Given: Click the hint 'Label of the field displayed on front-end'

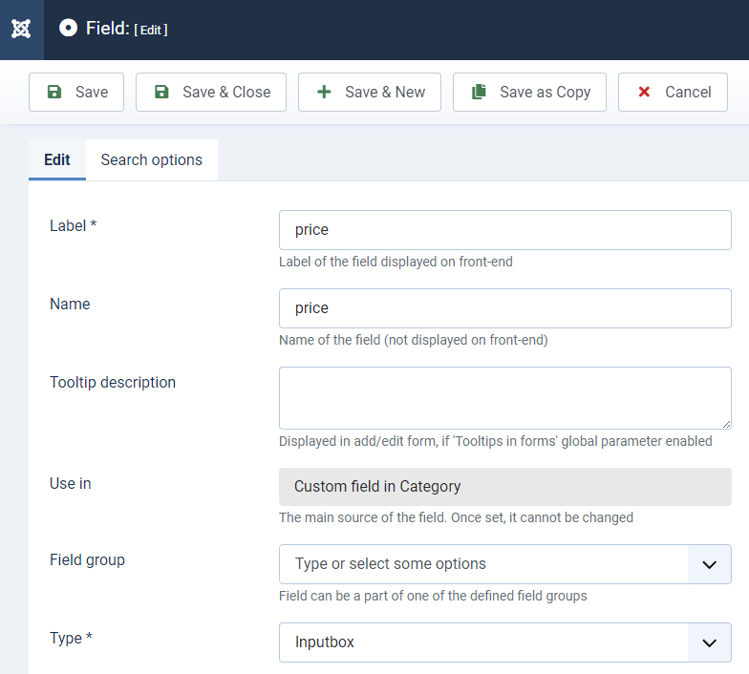Looking at the screenshot, I should point(396,262).
